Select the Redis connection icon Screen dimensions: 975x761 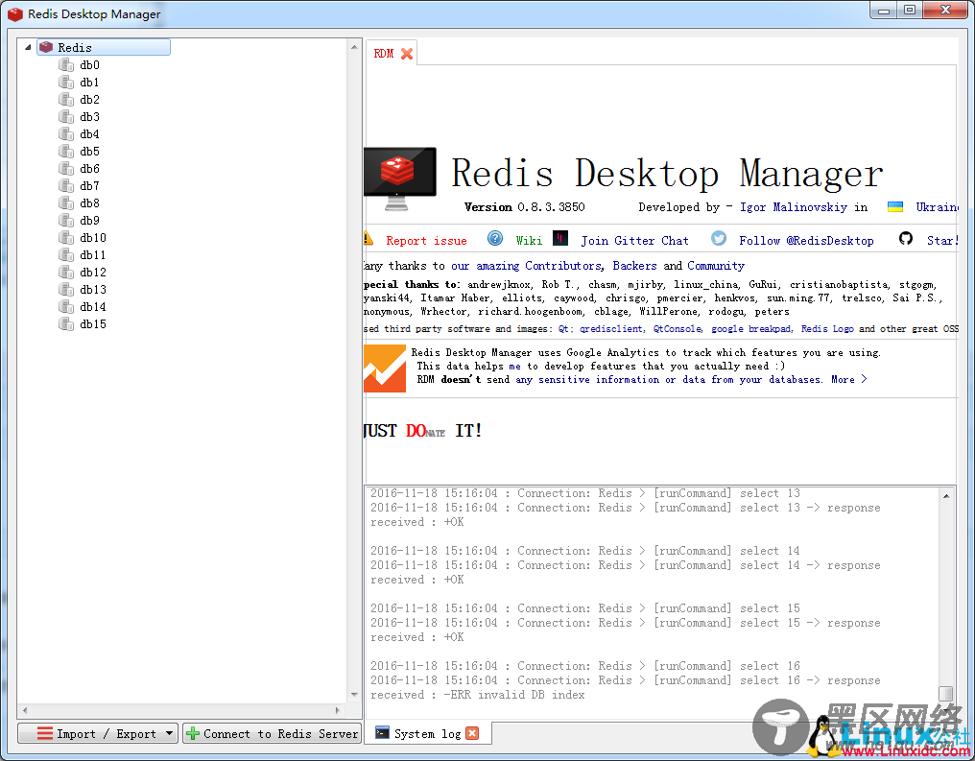[x=46, y=47]
